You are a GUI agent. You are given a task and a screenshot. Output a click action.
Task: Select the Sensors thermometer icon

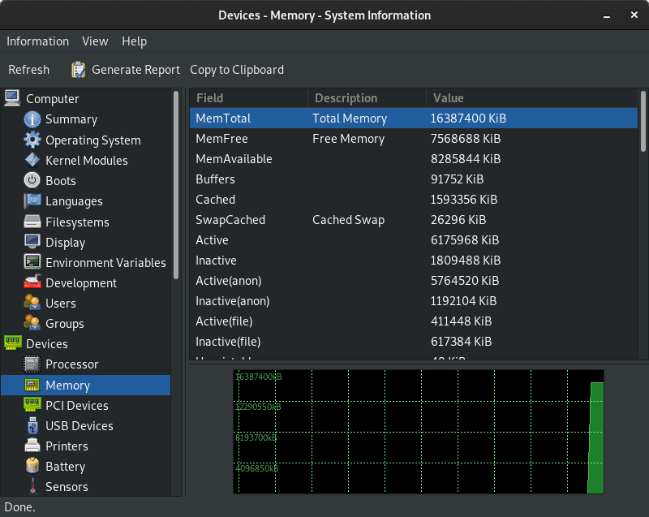tap(32, 486)
